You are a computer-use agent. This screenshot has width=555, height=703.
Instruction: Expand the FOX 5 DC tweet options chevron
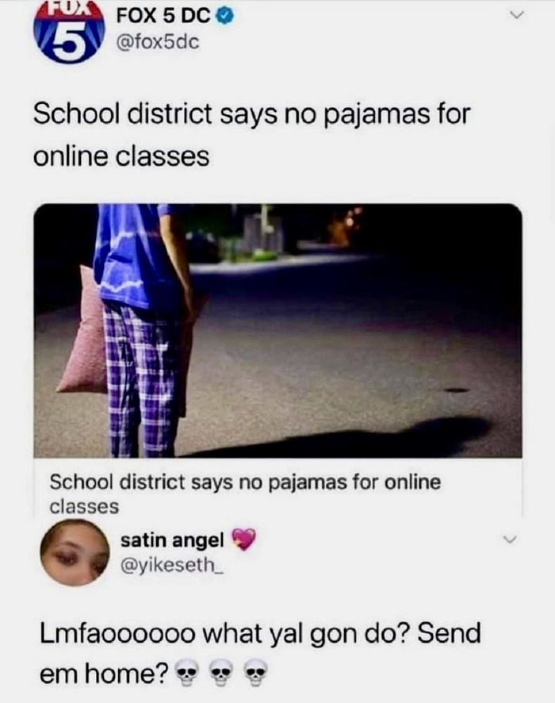516,16
